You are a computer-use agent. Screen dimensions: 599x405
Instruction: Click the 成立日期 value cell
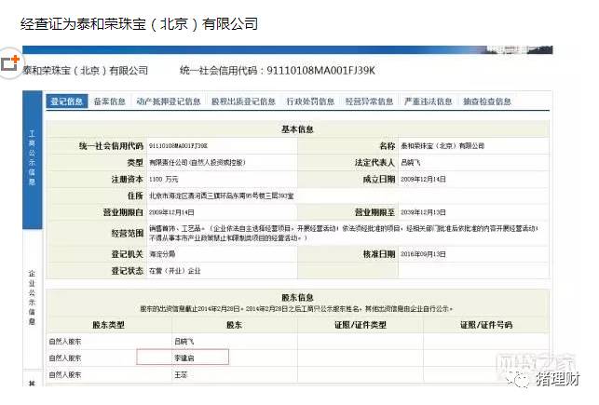(473, 180)
